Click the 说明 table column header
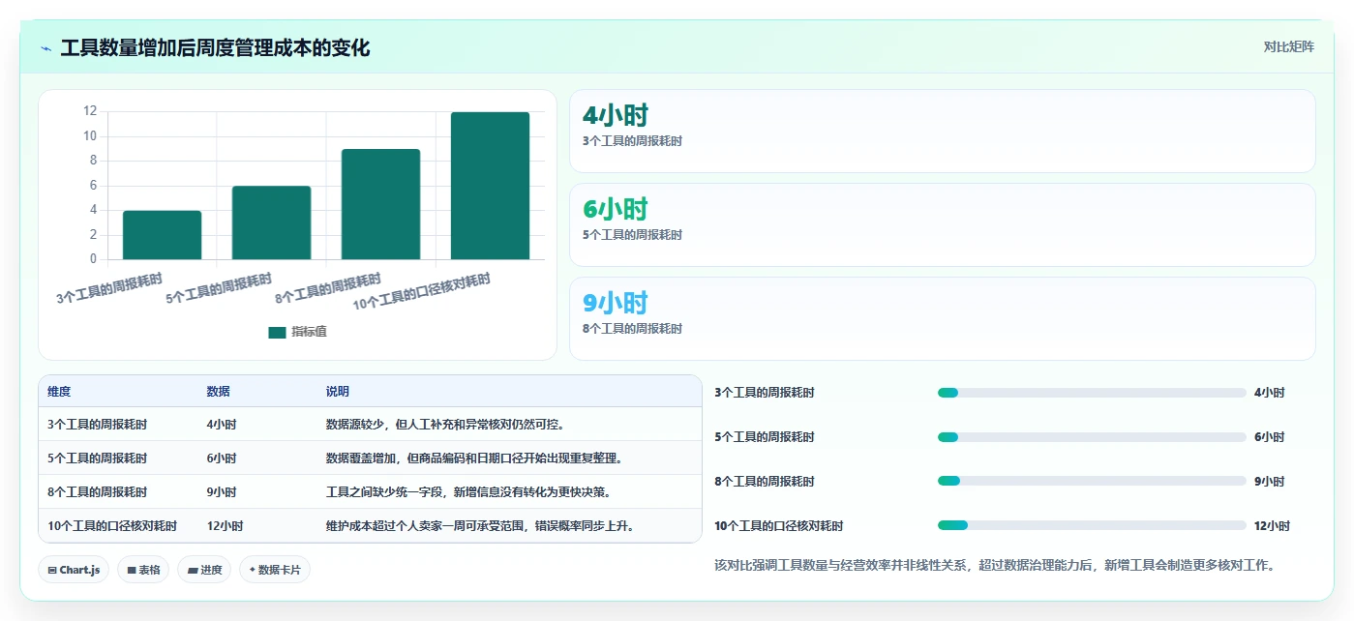 [338, 392]
